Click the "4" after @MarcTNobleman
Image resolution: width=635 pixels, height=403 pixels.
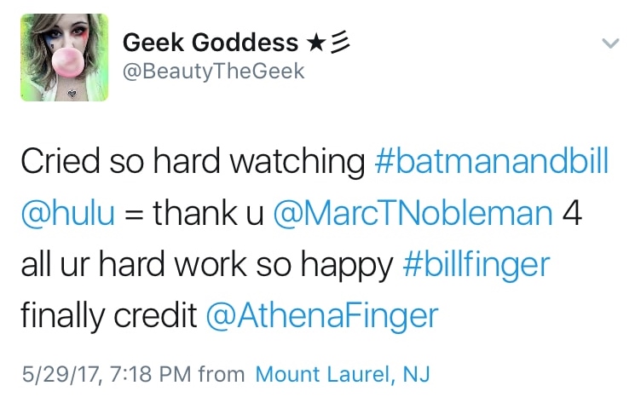pyautogui.click(x=572, y=213)
